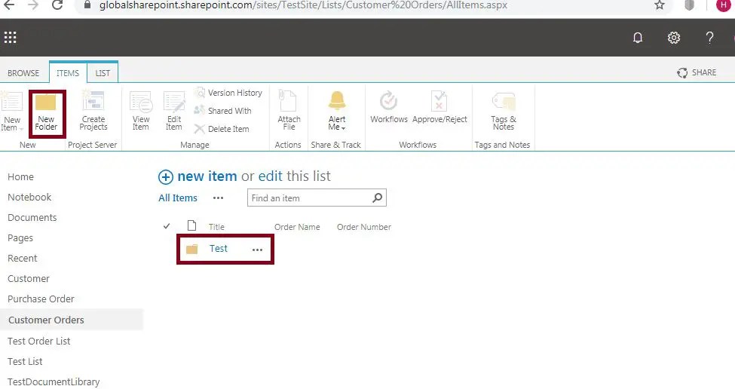Sort by the Order Name column header
The image size is (735, 389).
pos(297,227)
